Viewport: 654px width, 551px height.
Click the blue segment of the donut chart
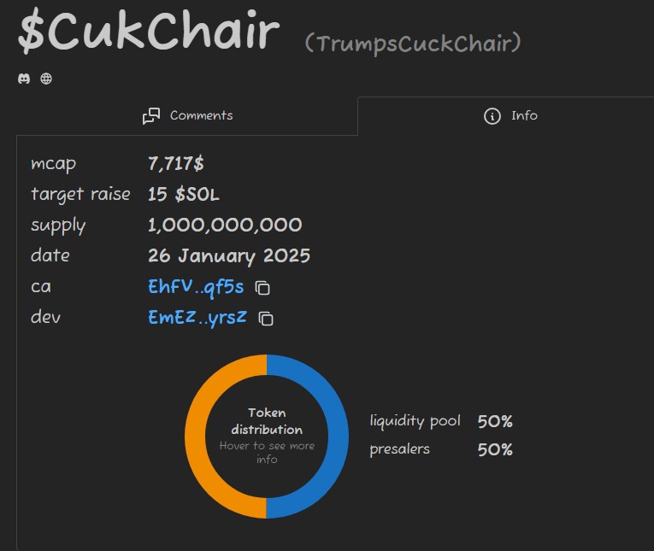point(336,437)
